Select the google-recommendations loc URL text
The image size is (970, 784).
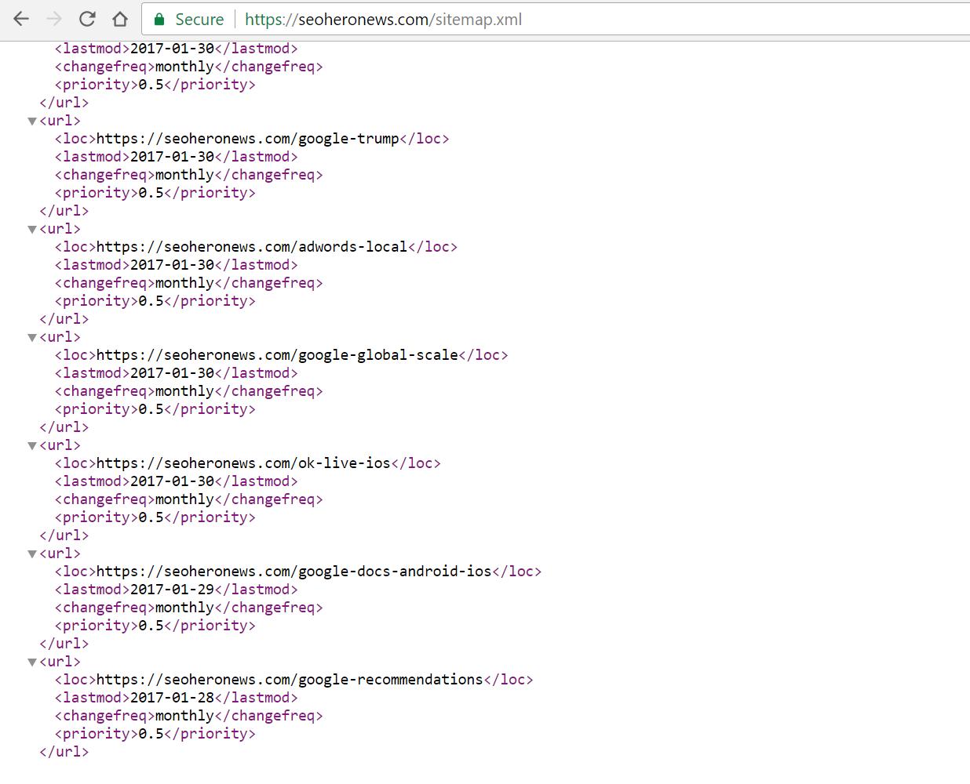click(x=290, y=680)
